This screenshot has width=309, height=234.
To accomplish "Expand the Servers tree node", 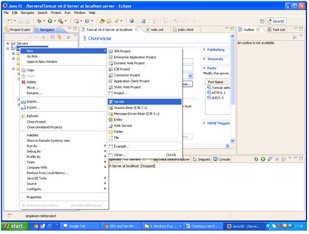I will tap(8, 43).
